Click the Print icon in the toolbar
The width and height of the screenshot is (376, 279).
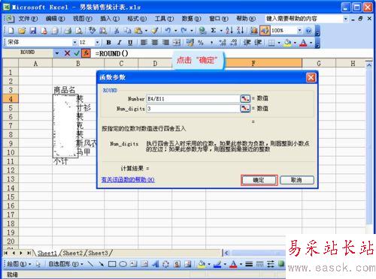click(x=68, y=31)
